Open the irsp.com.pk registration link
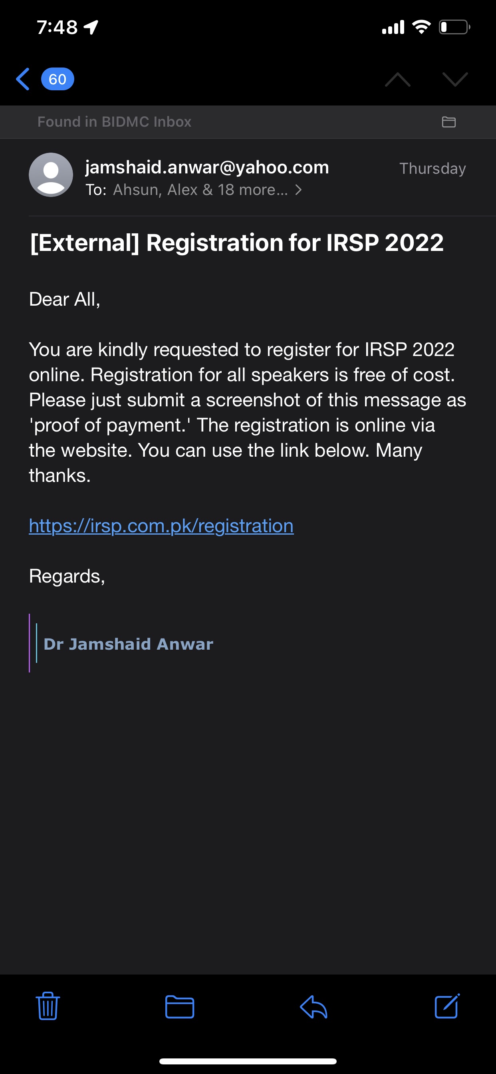496x1074 pixels. coord(161,526)
